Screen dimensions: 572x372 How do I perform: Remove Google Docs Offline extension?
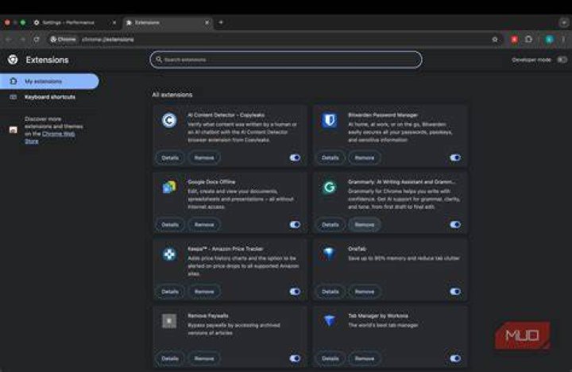pos(204,224)
